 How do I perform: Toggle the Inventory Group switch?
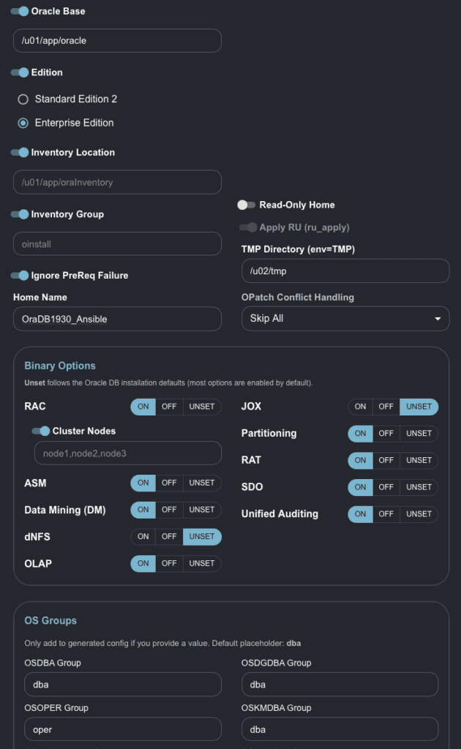click(x=20, y=214)
